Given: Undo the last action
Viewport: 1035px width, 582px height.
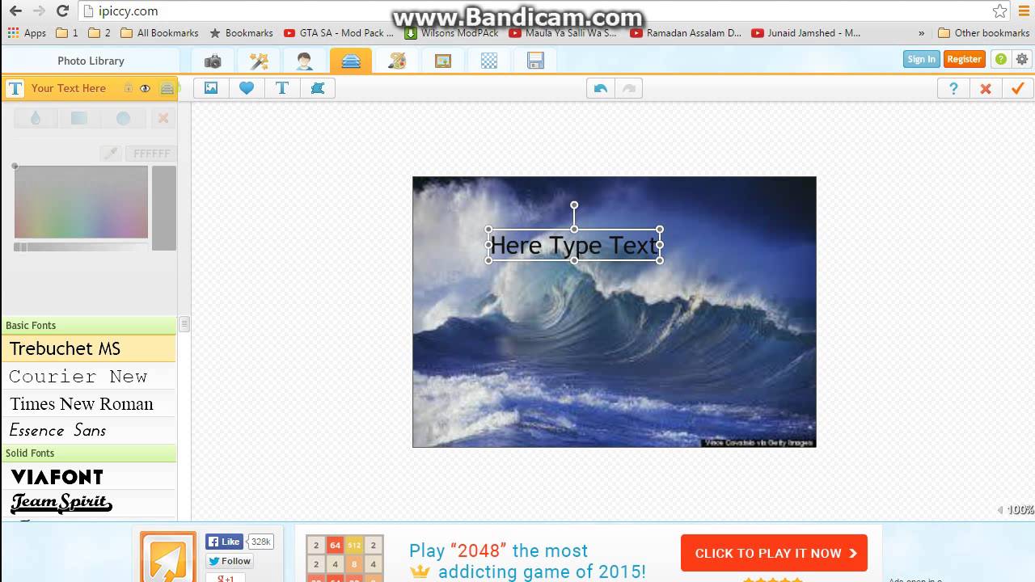Looking at the screenshot, I should coord(600,88).
